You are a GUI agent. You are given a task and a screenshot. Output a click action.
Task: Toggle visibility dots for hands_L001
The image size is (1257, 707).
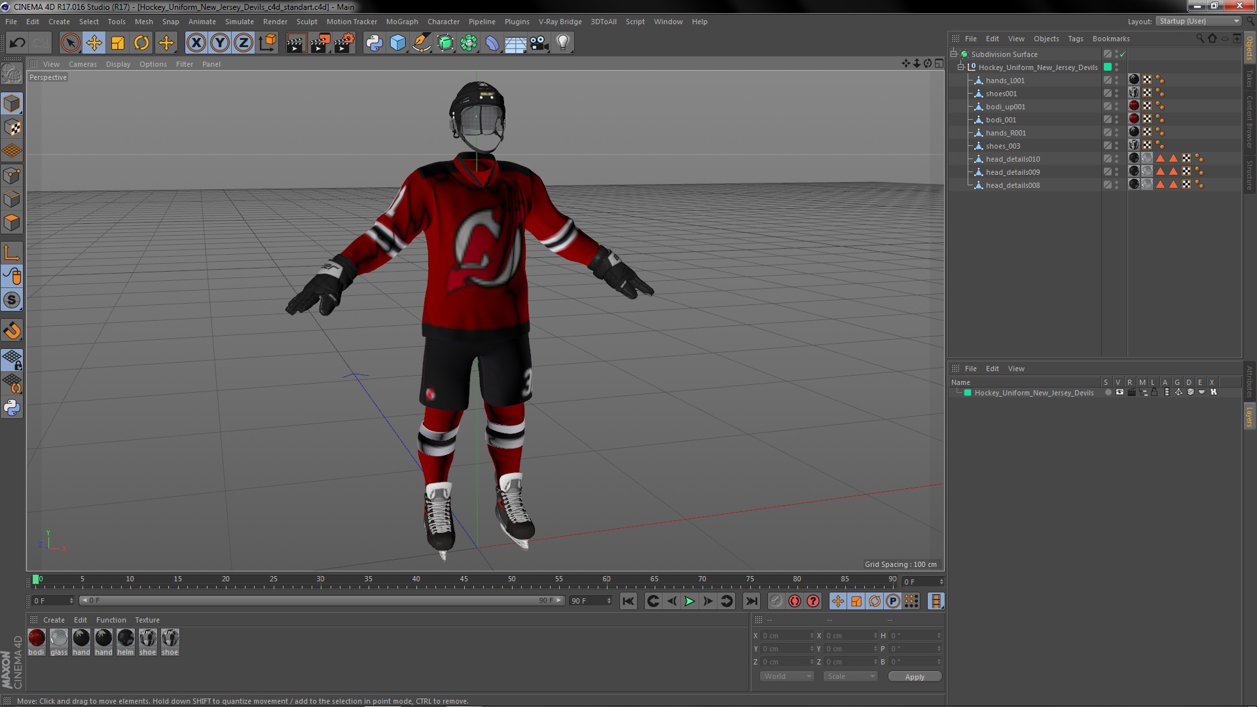pyautogui.click(x=1117, y=81)
